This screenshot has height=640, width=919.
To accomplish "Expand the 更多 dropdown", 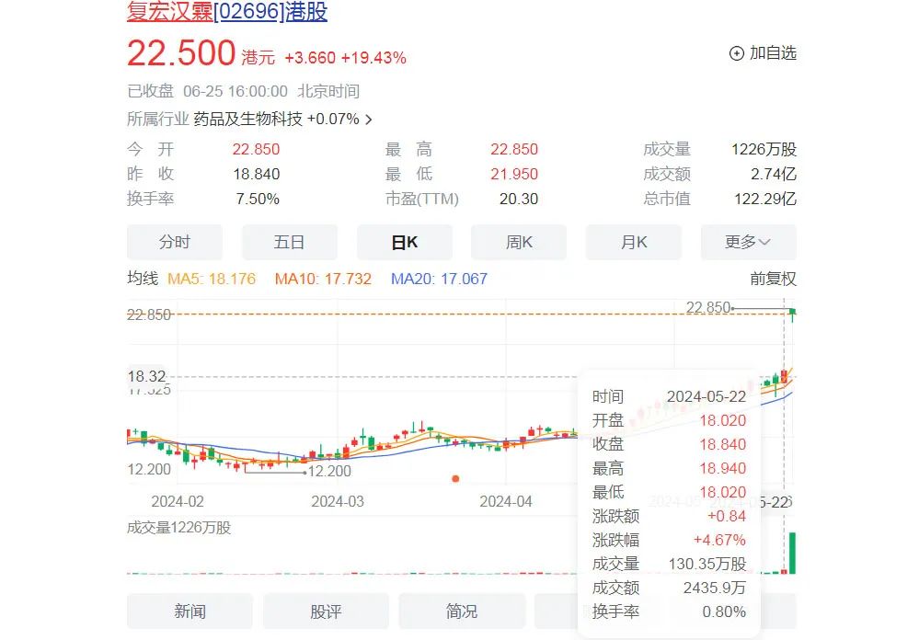I will coord(748,242).
